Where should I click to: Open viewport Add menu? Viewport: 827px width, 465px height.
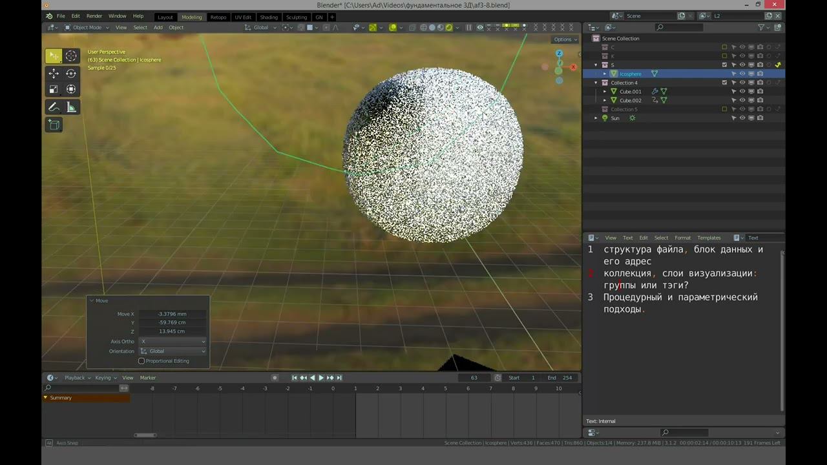158,27
